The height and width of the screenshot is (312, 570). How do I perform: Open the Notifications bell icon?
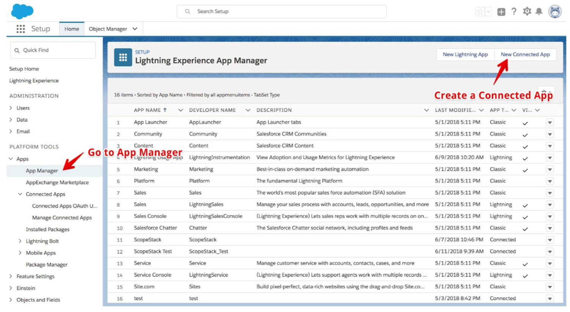pyautogui.click(x=539, y=12)
